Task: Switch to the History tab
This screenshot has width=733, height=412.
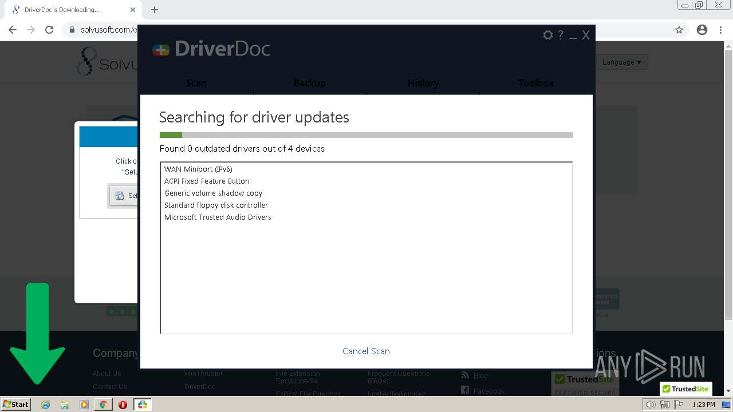Action: pyautogui.click(x=423, y=83)
